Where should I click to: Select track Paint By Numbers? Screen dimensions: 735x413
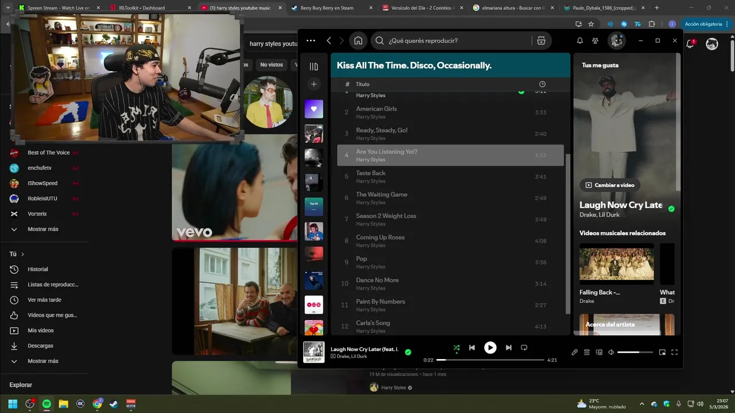(450, 305)
